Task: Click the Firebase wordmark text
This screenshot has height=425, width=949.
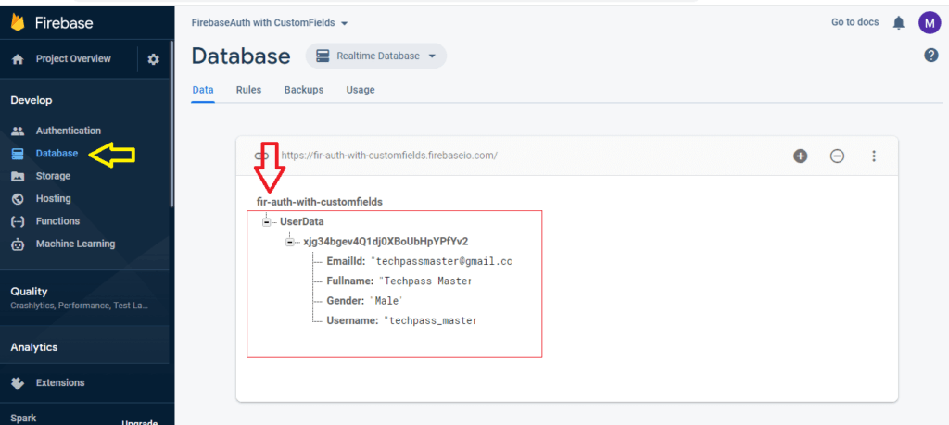Action: pyautogui.click(x=64, y=23)
